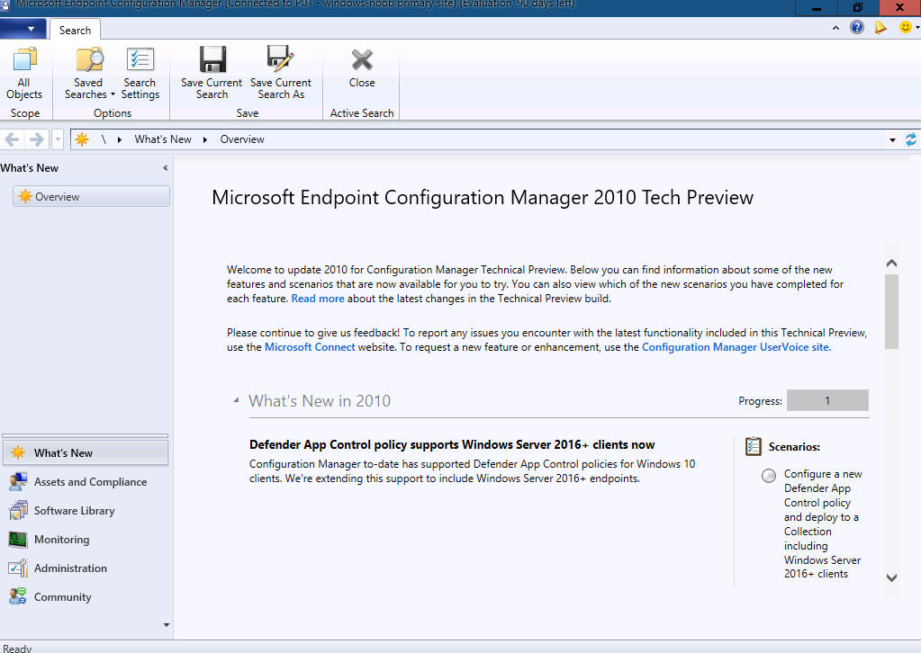Image resolution: width=921 pixels, height=653 pixels.
Task: Open Search Settings from the ribbon
Action: pos(140,74)
